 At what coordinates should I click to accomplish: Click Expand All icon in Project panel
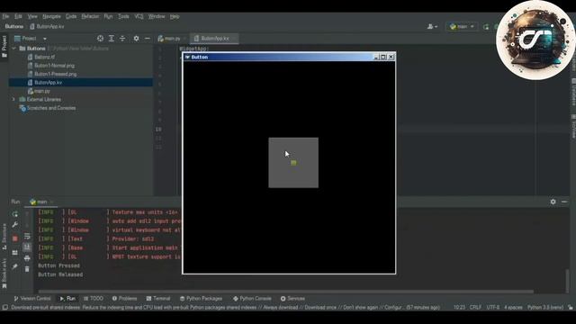[112, 38]
